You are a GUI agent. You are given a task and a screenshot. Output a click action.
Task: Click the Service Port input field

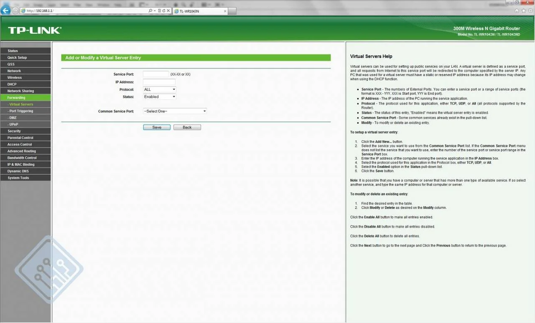coord(156,74)
